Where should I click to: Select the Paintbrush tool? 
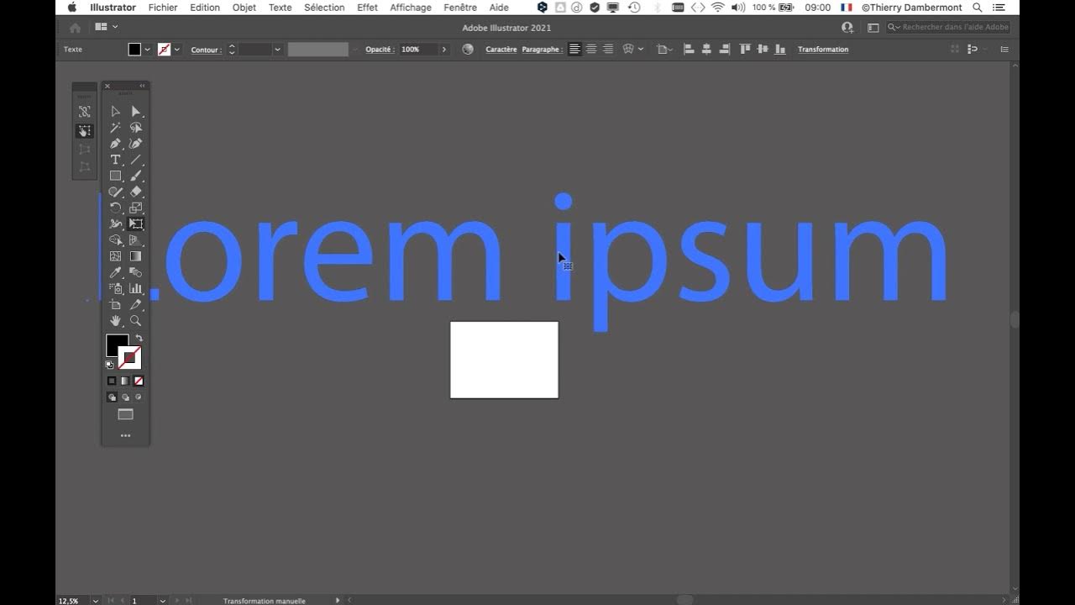(x=136, y=176)
